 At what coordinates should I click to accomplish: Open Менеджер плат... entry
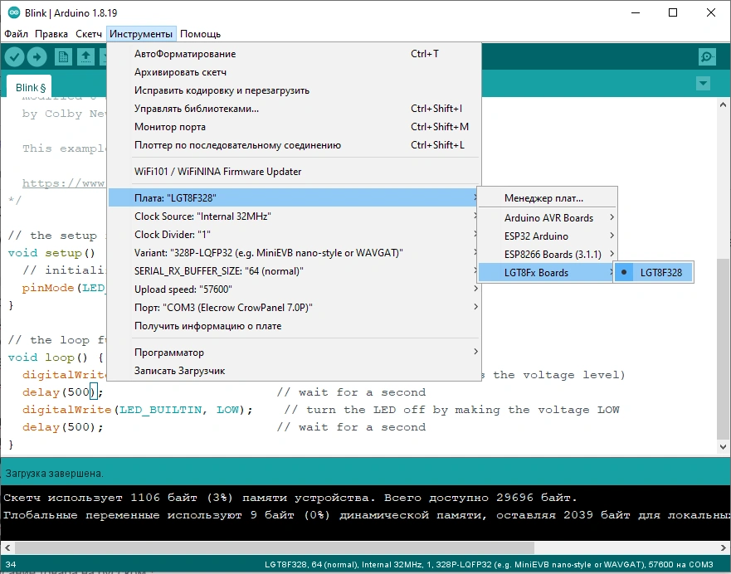pyautogui.click(x=543, y=198)
